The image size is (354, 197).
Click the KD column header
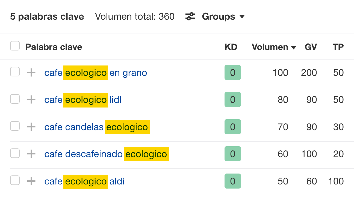(x=231, y=47)
